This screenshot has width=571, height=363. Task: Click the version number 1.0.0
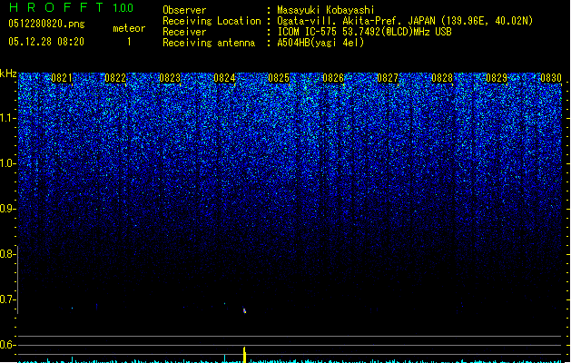(123, 8)
